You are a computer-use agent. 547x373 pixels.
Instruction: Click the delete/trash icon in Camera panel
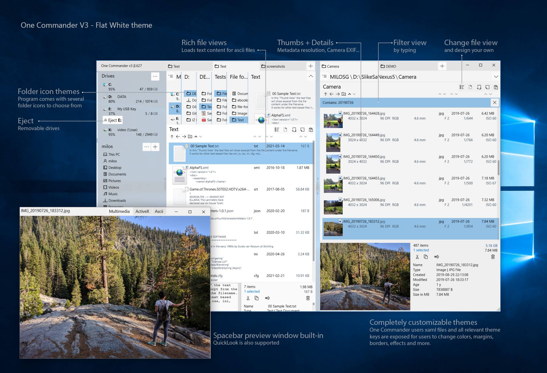click(x=492, y=257)
